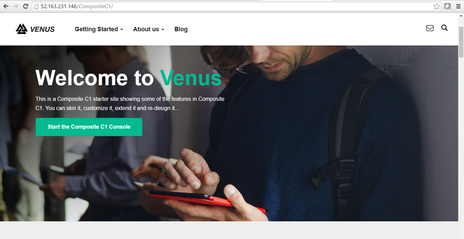This screenshot has width=464, height=239.
Task: Open the site search magnifier icon
Action: (444, 28)
